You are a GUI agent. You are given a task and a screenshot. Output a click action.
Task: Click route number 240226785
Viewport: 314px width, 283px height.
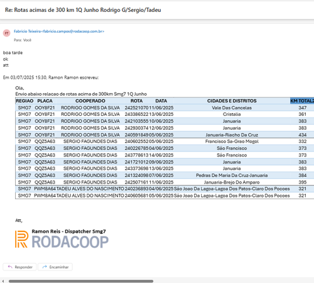[x=136, y=148]
